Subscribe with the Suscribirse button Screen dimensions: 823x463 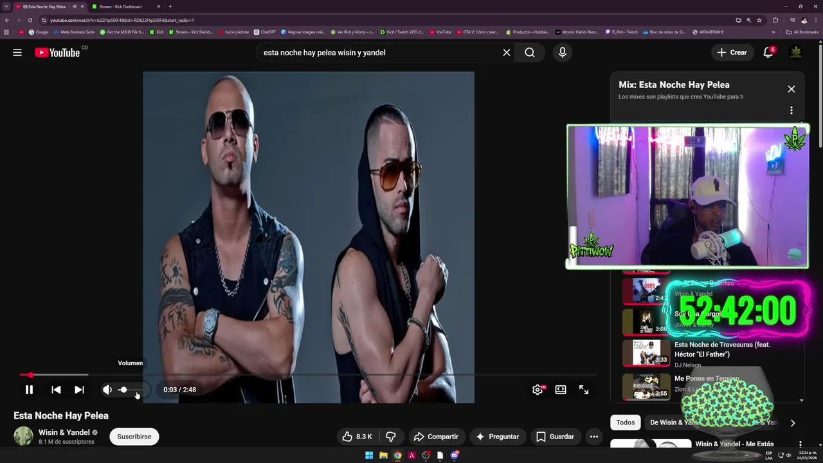(x=134, y=437)
